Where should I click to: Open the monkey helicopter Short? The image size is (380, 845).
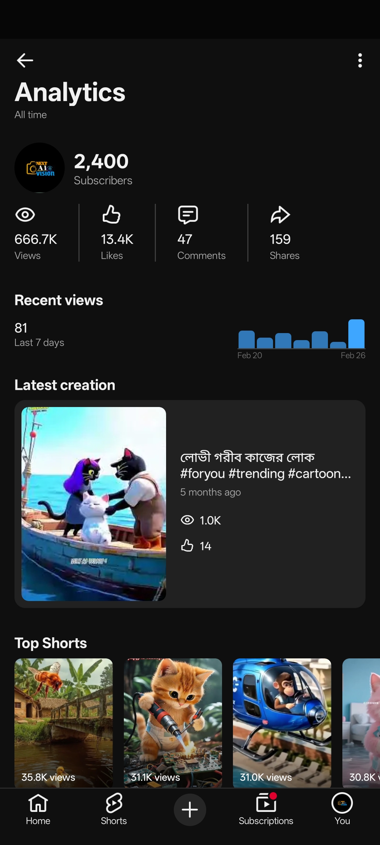(282, 722)
